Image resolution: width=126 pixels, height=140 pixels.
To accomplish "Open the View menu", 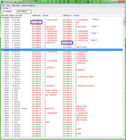I will coord(8,6).
